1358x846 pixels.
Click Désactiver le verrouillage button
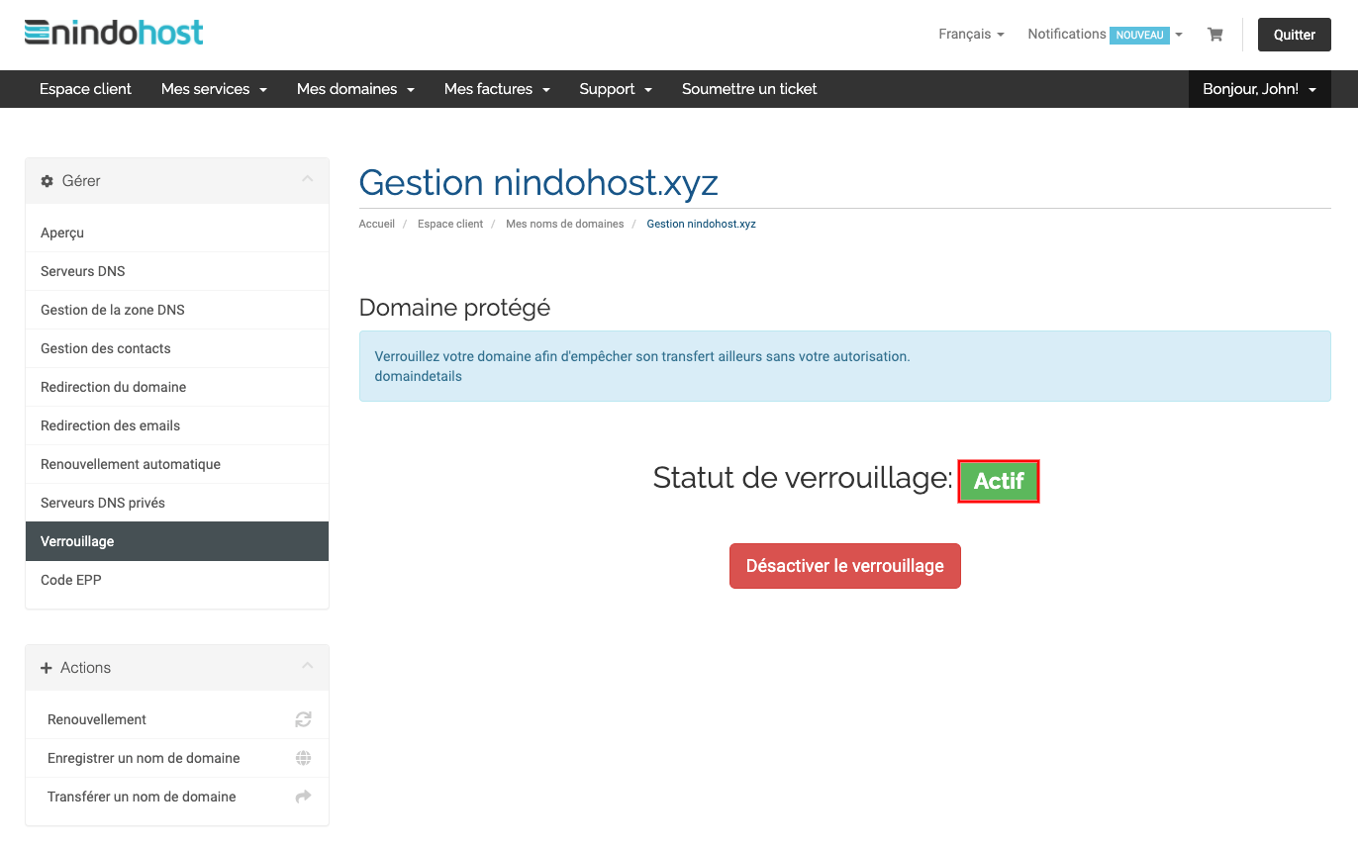coord(845,566)
